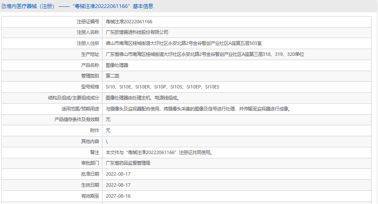Click the document icon before 境内医疗器械 title

4,6
